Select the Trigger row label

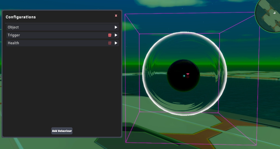coord(14,35)
